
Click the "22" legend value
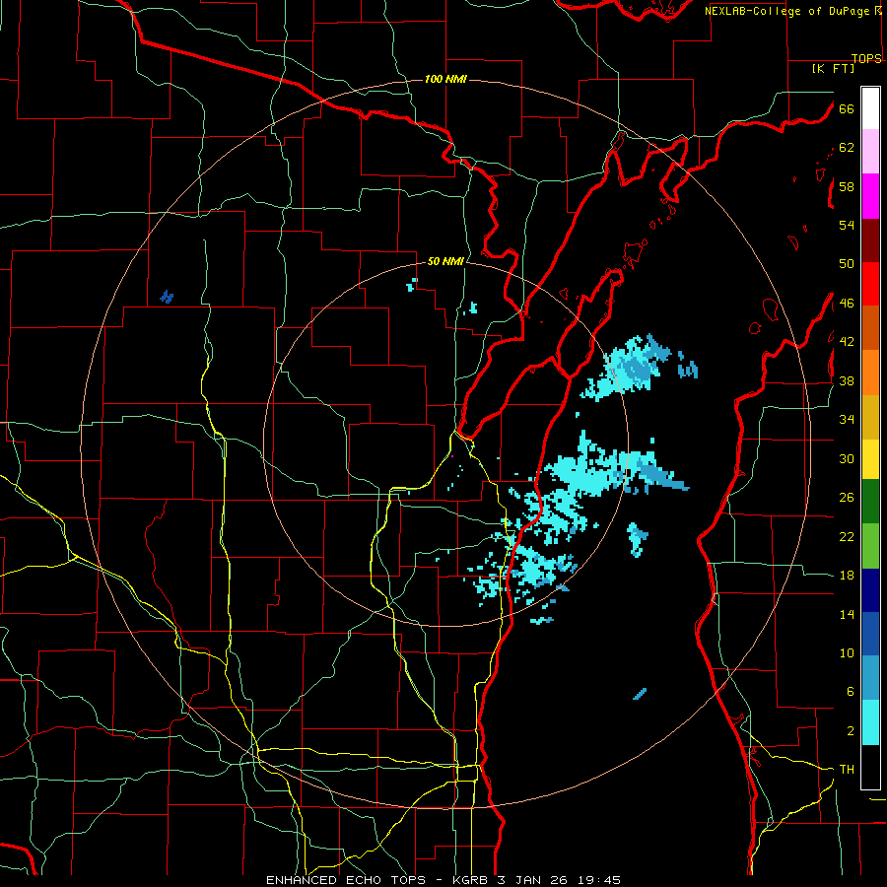(847, 536)
